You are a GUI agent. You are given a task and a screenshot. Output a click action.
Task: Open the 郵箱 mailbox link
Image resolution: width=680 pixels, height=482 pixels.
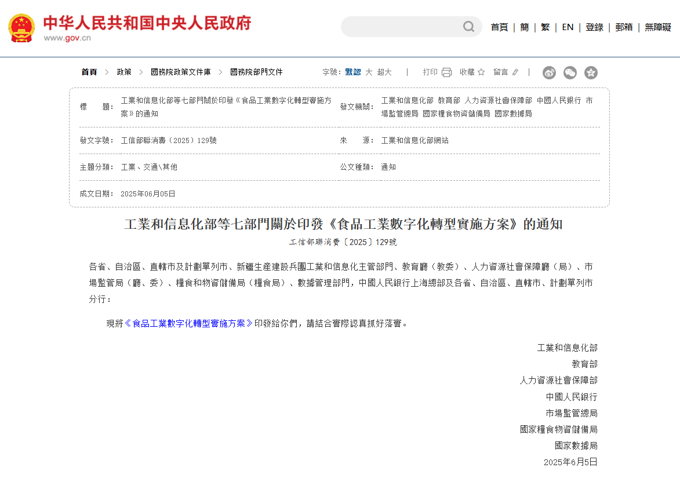[x=624, y=27]
